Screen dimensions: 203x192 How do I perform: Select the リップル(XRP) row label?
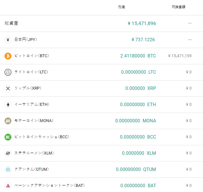tap(28, 88)
